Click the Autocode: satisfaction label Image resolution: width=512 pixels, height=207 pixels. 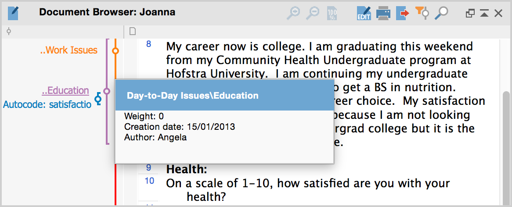pos(47,104)
